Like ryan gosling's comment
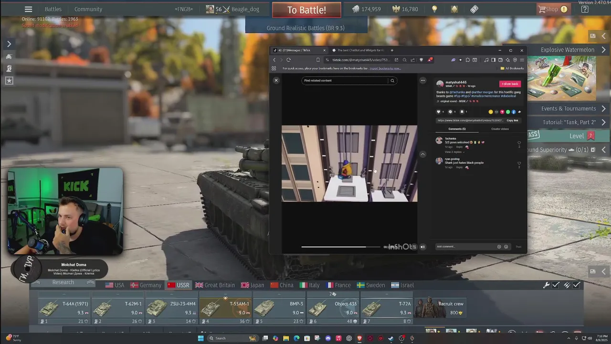The image size is (611, 344). (x=519, y=163)
